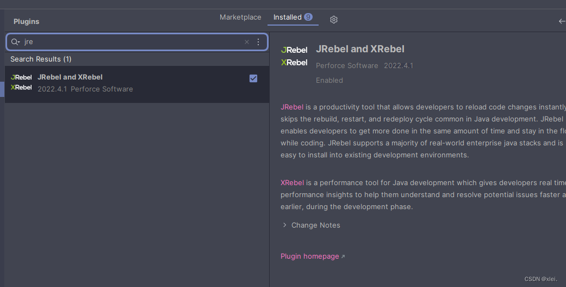The width and height of the screenshot is (566, 287).
Task: Follow the pink XRebel link in the description
Action: 293,182
